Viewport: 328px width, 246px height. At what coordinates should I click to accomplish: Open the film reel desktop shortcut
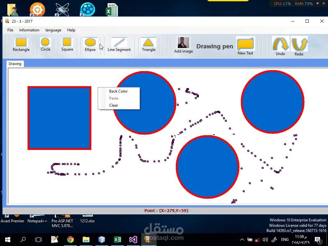coord(87,9)
